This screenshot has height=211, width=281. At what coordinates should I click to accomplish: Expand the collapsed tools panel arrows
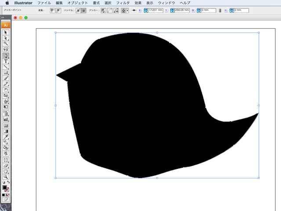pos(3,18)
